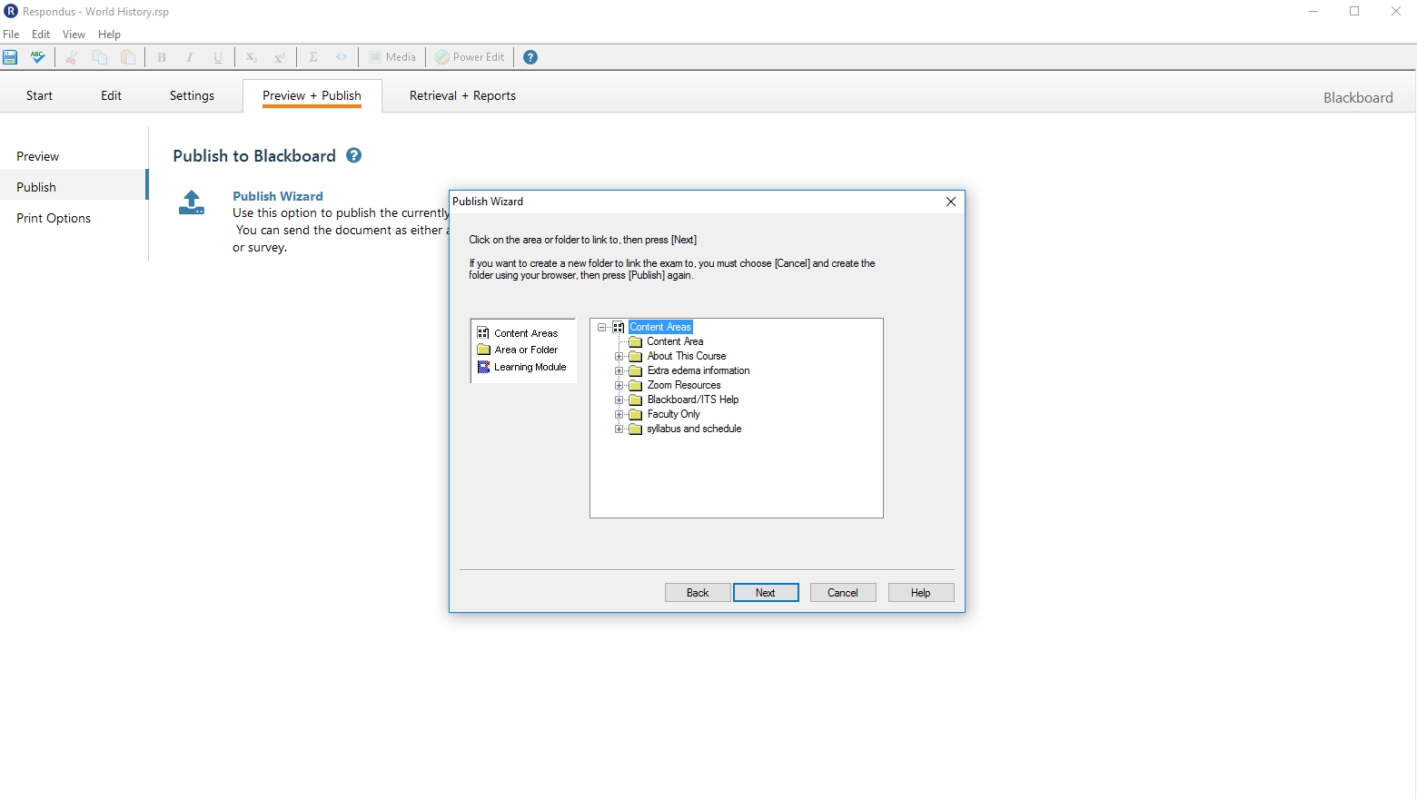1417x799 pixels.
Task: Click help icon beside Publish to Blackboard
Action: (x=354, y=155)
